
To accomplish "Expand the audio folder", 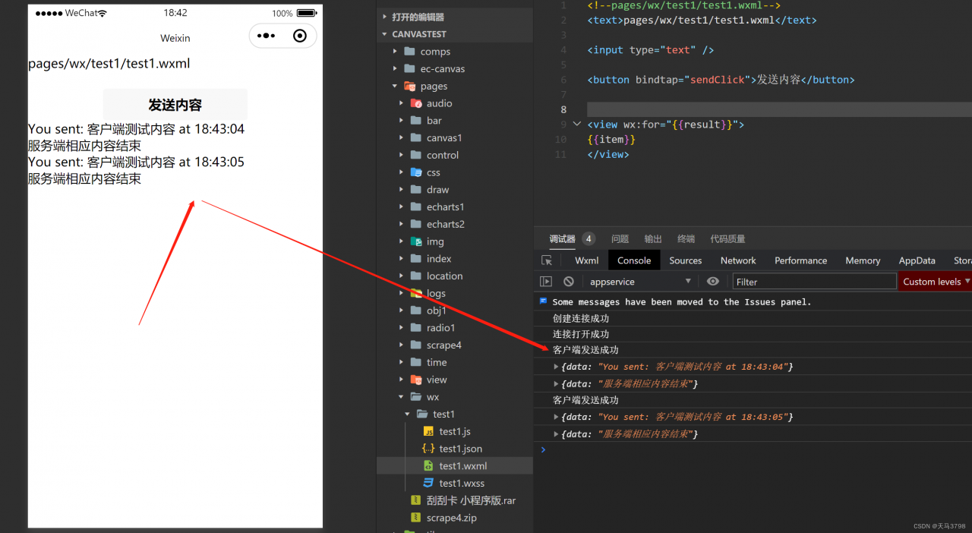I will tap(455, 103).
